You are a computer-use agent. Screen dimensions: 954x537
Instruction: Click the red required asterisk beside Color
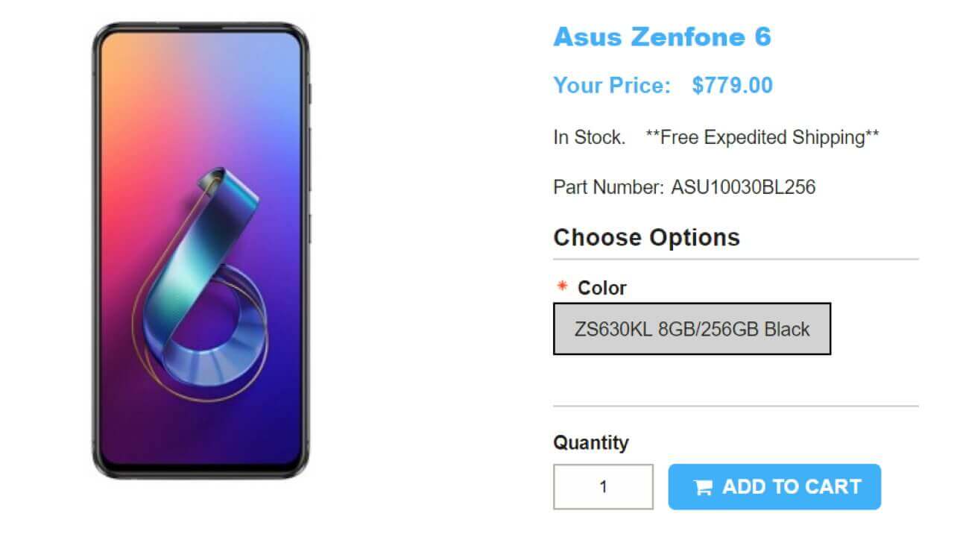click(562, 287)
